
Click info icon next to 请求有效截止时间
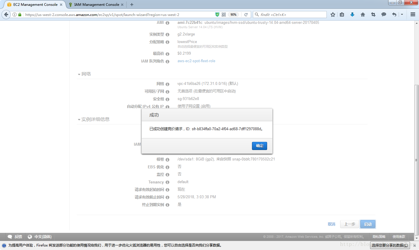point(167,197)
